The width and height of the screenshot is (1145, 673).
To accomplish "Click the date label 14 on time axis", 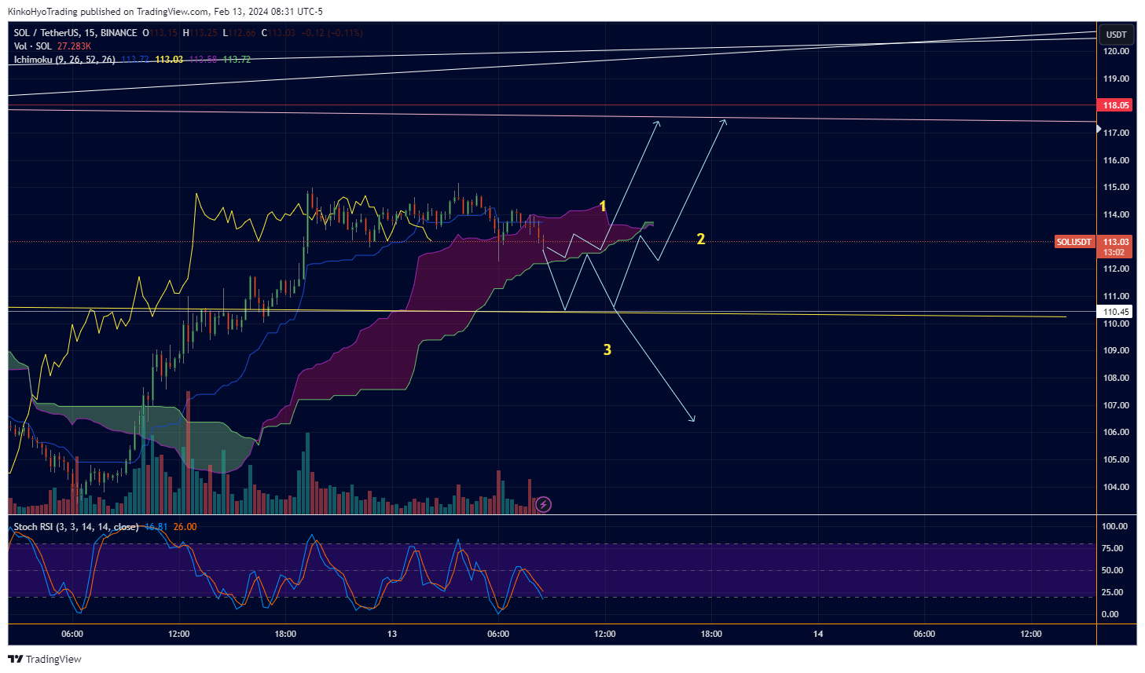I will click(x=818, y=634).
